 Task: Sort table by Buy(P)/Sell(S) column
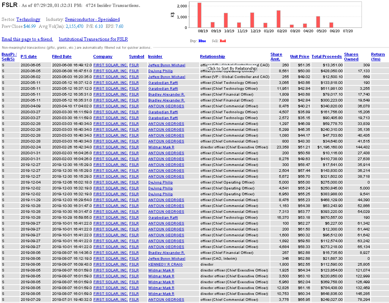[x=9, y=56]
